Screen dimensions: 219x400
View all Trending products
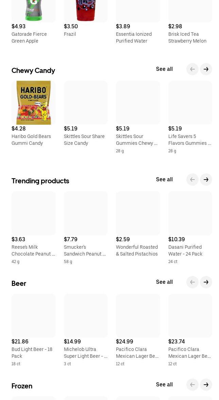pos(164,180)
